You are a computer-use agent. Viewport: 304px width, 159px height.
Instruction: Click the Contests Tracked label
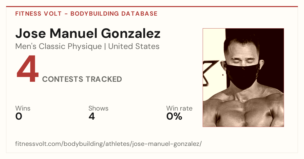tap(82, 79)
